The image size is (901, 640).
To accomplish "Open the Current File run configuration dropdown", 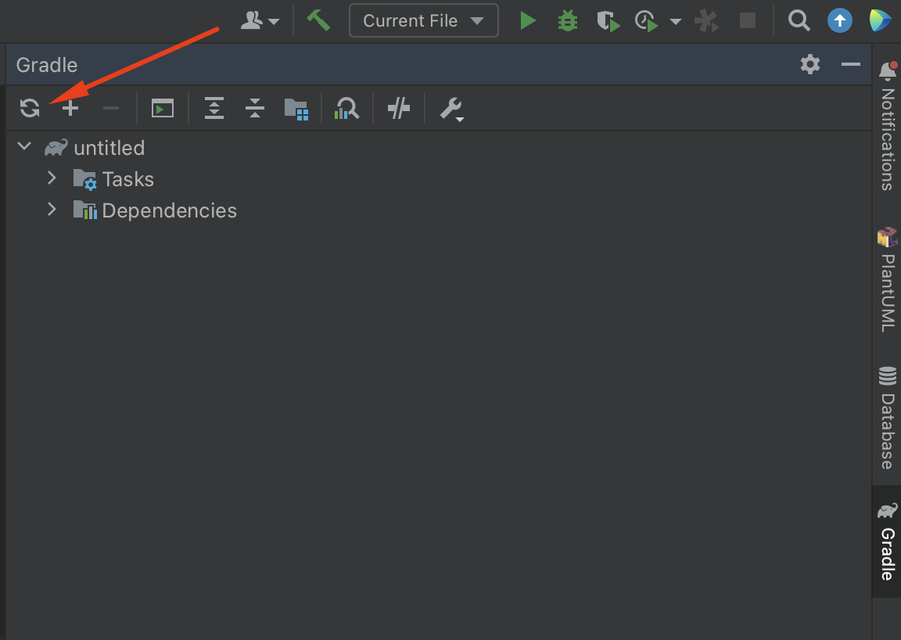I will 423,20.
